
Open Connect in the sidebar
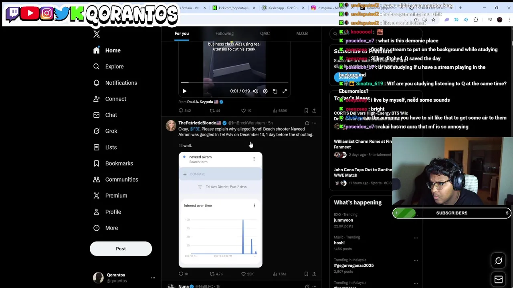(110, 99)
